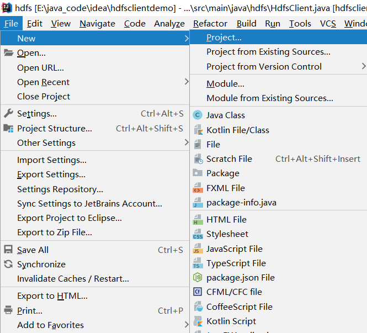Open the Tools menu
Image resolution: width=367 pixels, height=333 pixels.
pos(300,23)
